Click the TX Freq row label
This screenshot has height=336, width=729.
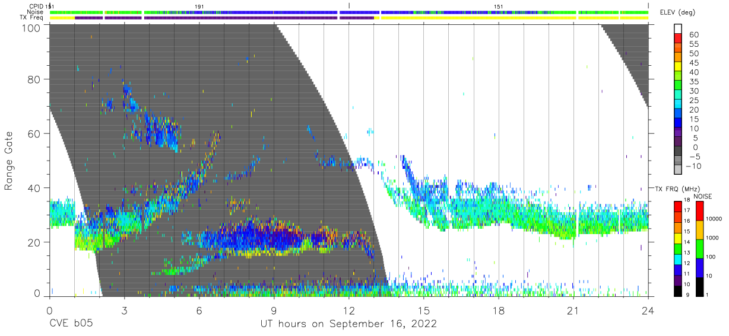click(31, 18)
